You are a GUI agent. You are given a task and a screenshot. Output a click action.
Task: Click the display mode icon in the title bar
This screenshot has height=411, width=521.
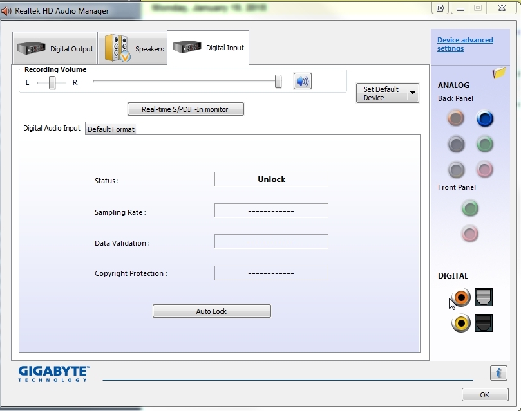coord(440,8)
